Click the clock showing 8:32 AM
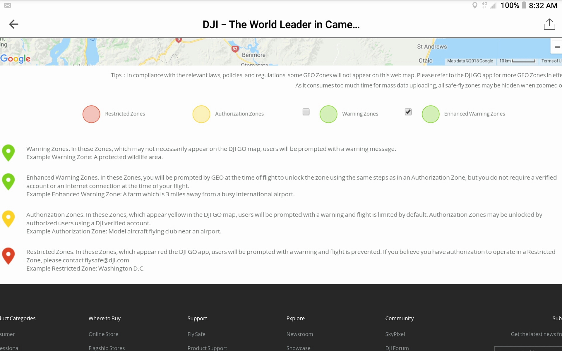Image resolution: width=562 pixels, height=351 pixels. [x=543, y=6]
